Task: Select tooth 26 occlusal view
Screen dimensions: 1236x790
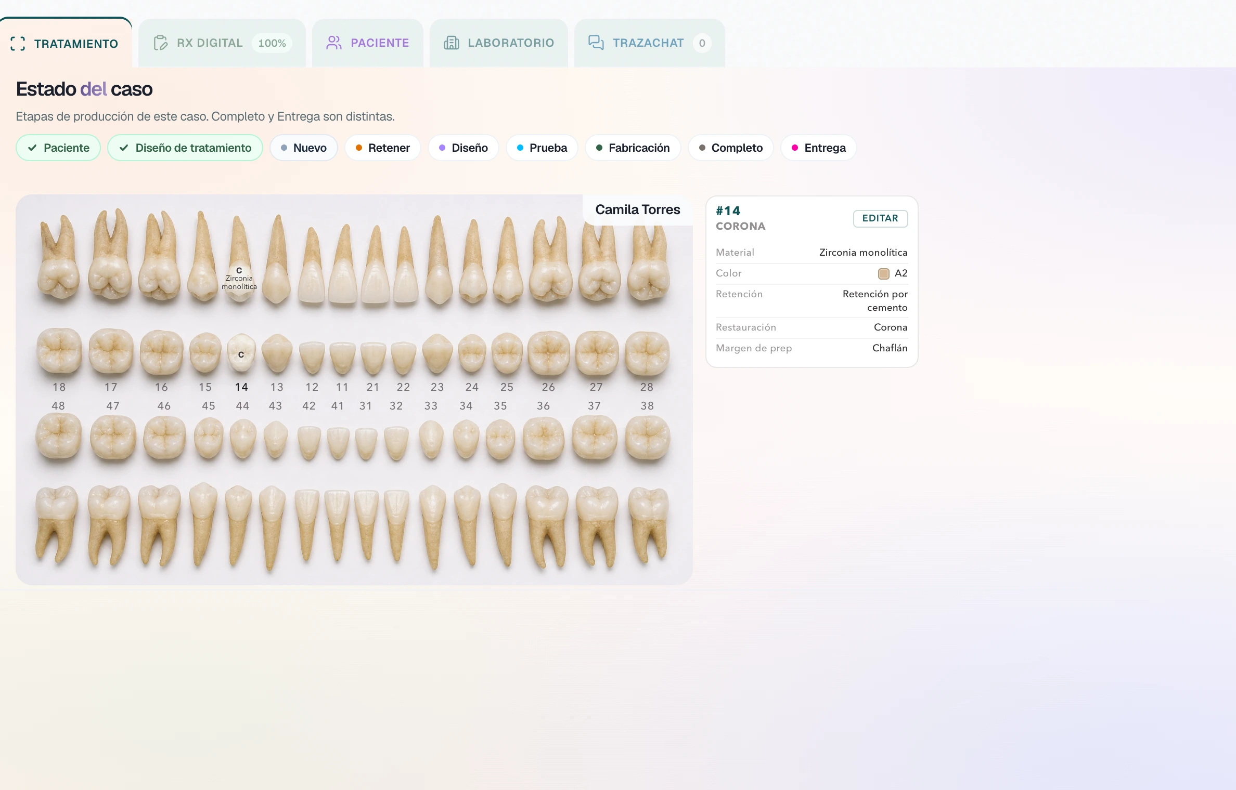Action: 549,353
